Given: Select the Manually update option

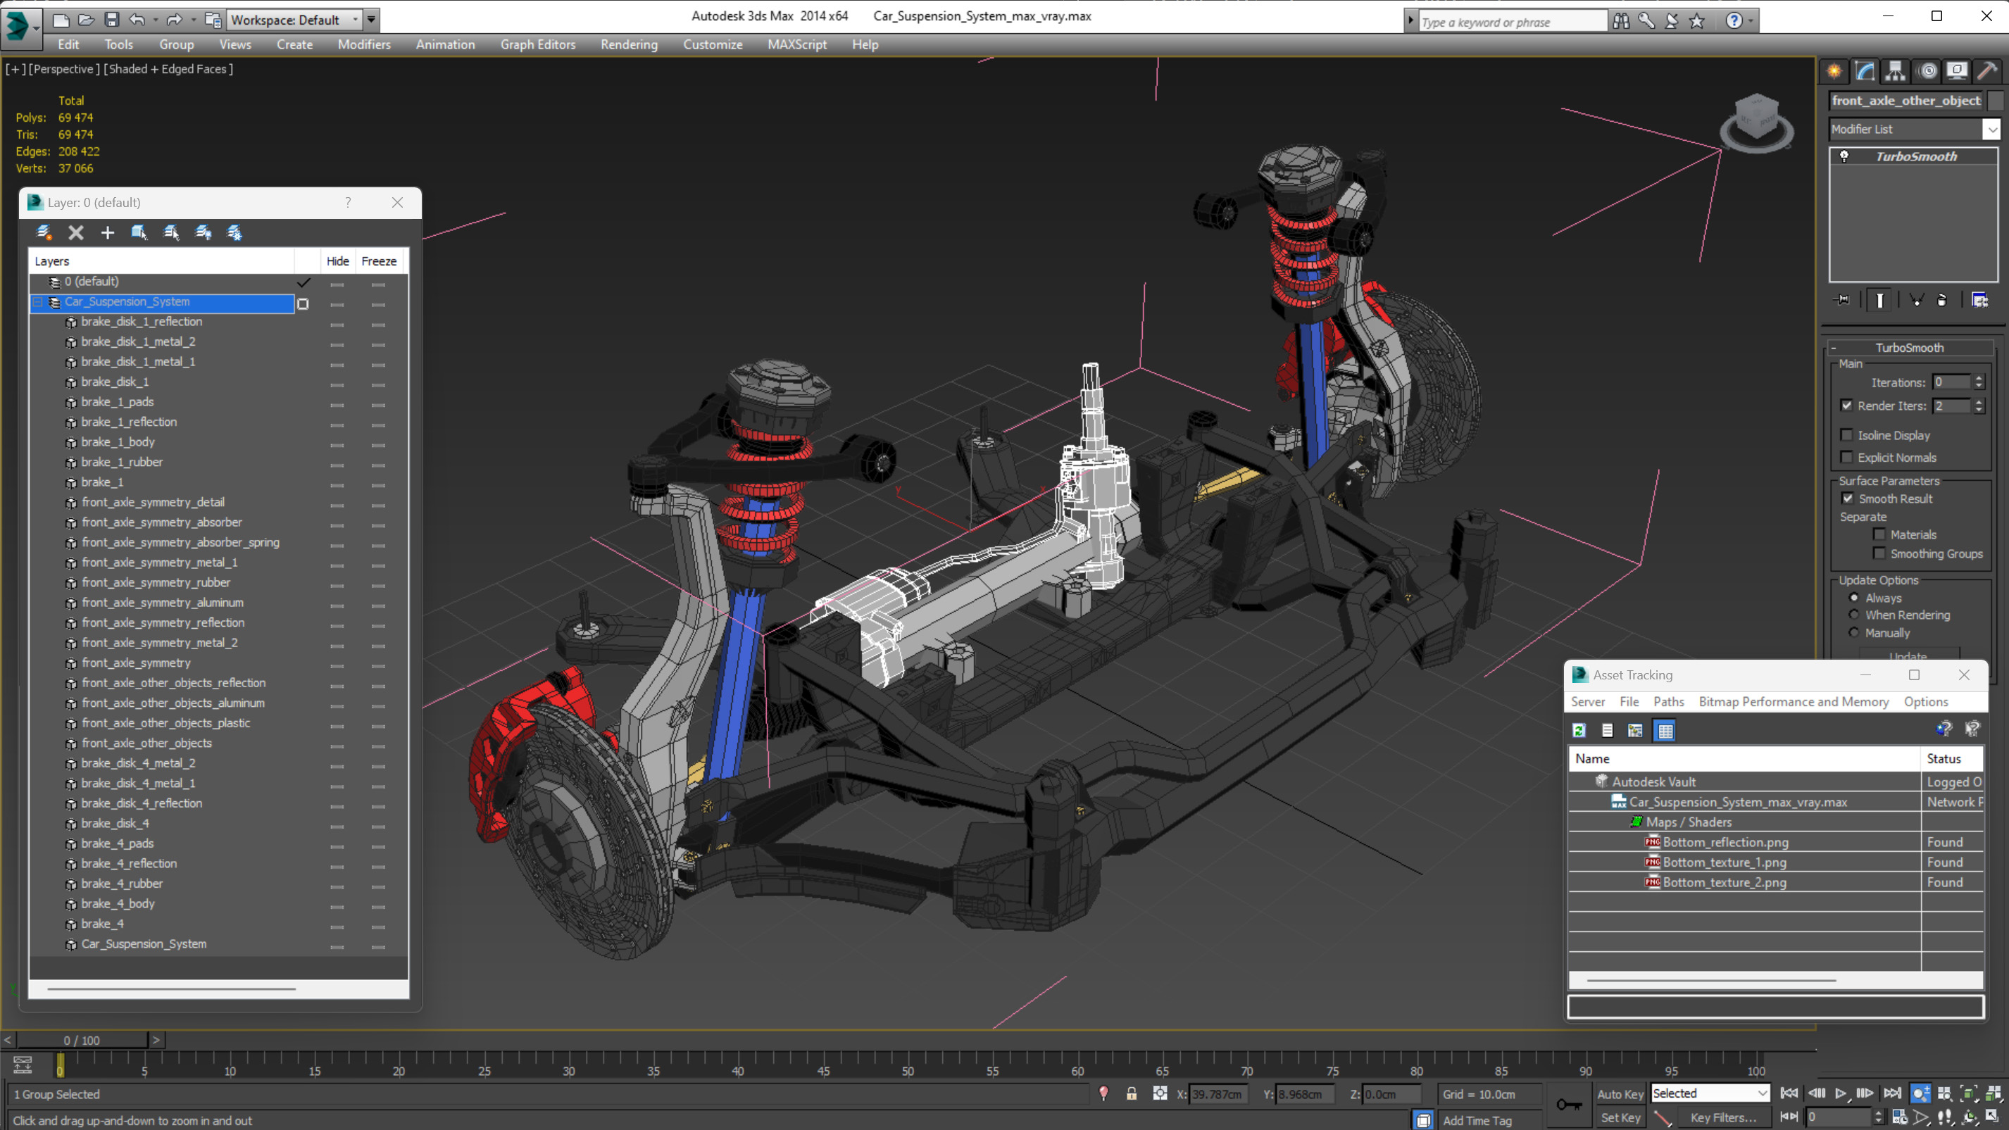Looking at the screenshot, I should [1854, 633].
